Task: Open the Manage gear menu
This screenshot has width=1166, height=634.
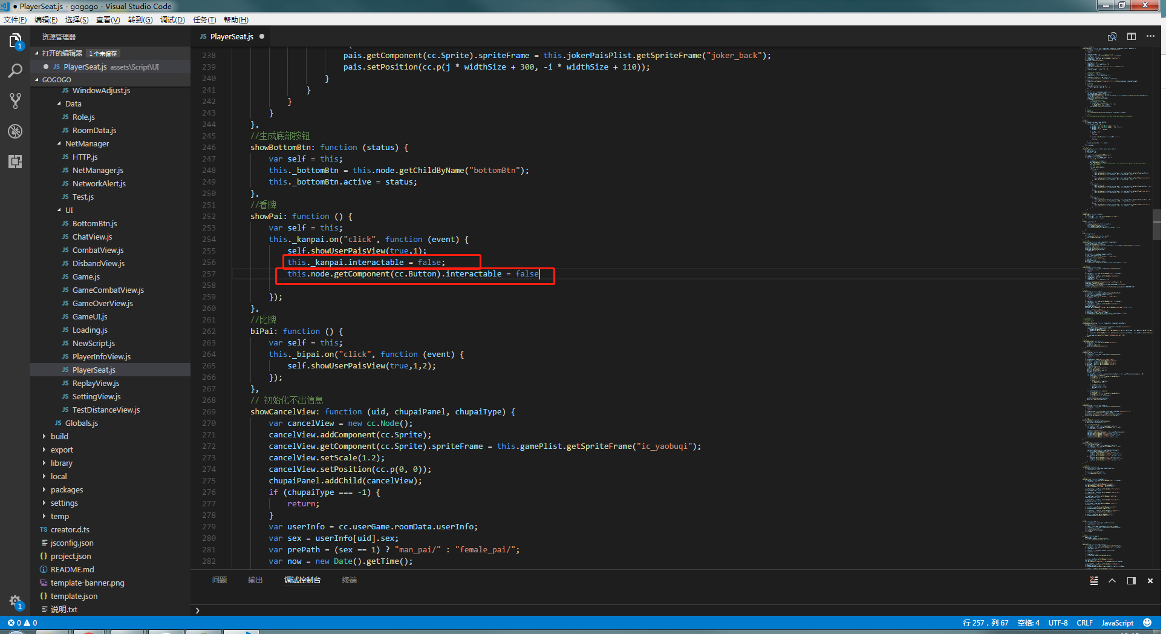Action: (x=15, y=601)
